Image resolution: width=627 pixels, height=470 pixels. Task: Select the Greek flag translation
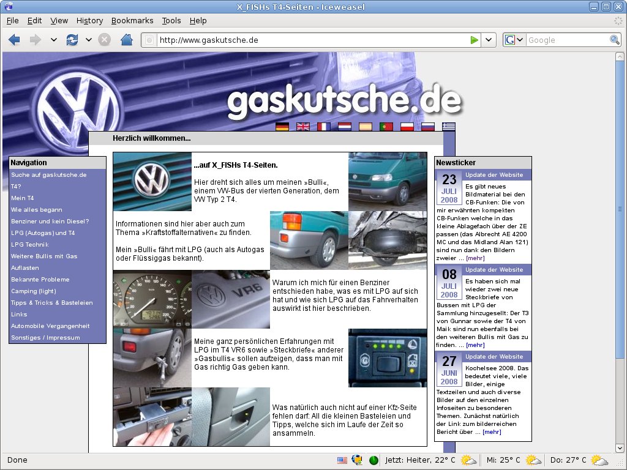pos(449,127)
